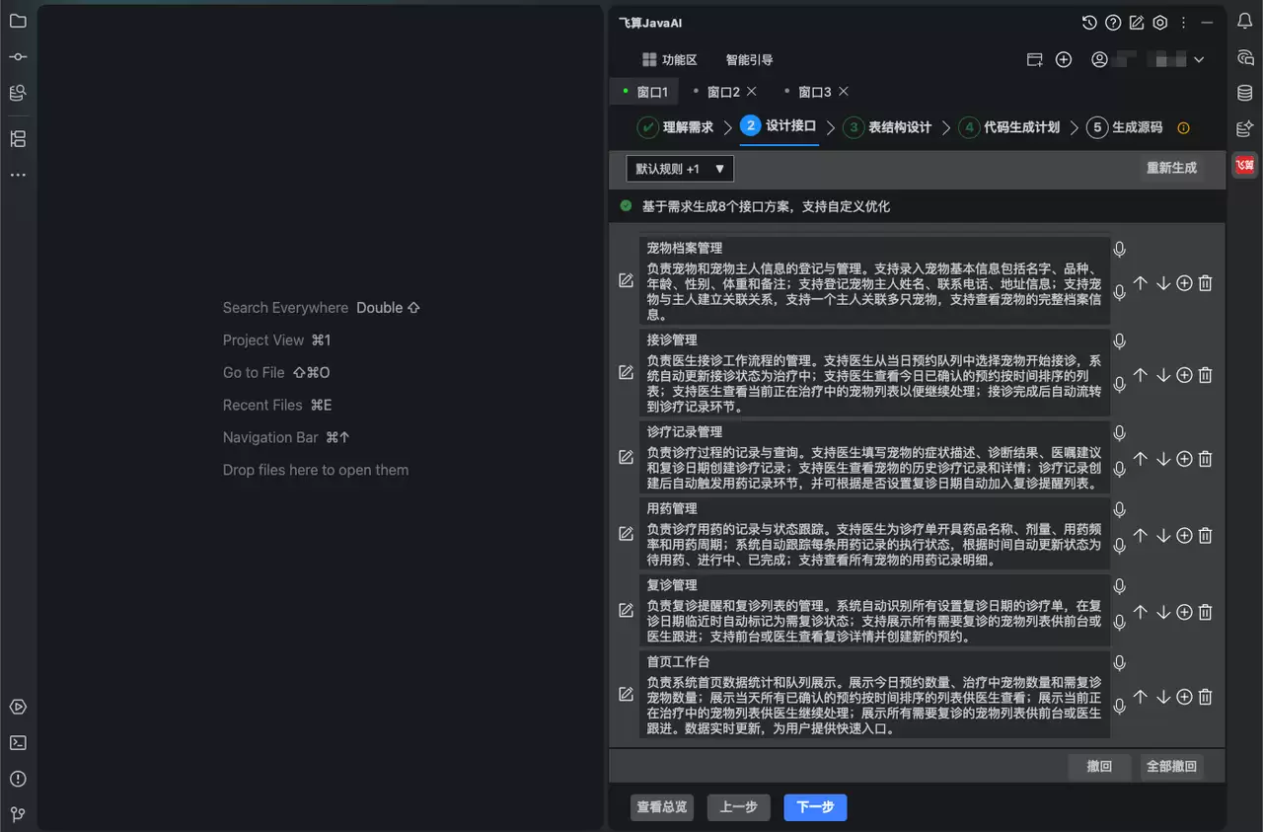Click the 重新生成 button
The image size is (1263, 832).
[1171, 168]
